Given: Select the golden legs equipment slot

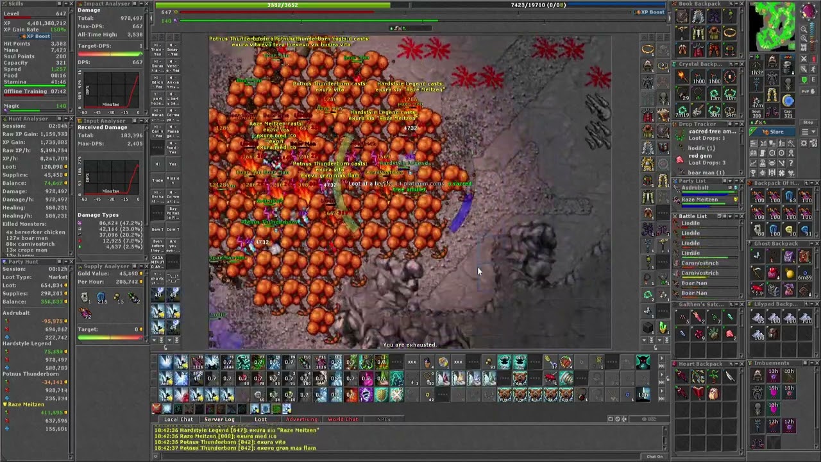Looking at the screenshot, I should (774, 94).
